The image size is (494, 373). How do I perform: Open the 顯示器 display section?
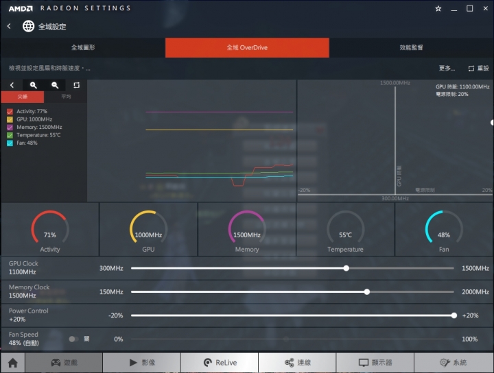pyautogui.click(x=375, y=363)
